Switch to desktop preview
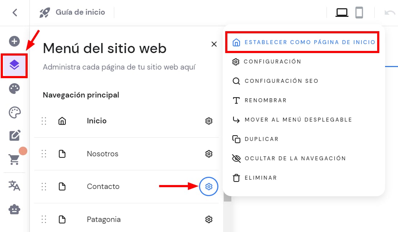398x232 pixels. coord(342,13)
